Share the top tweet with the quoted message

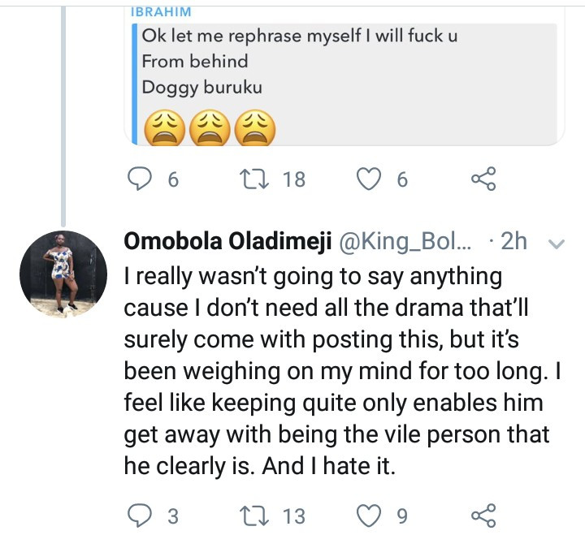click(483, 179)
